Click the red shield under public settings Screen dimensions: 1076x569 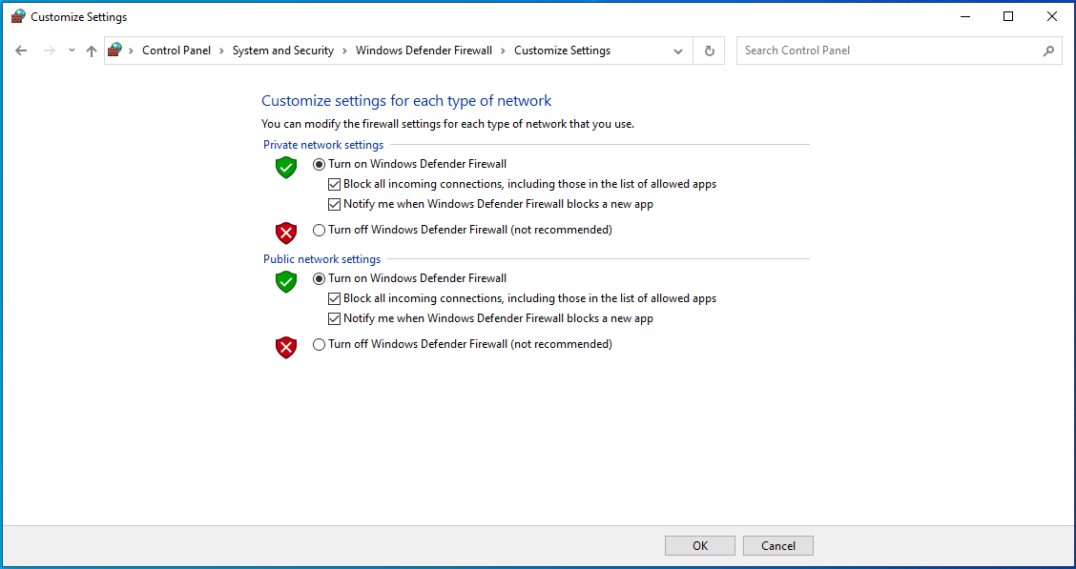[x=285, y=347]
